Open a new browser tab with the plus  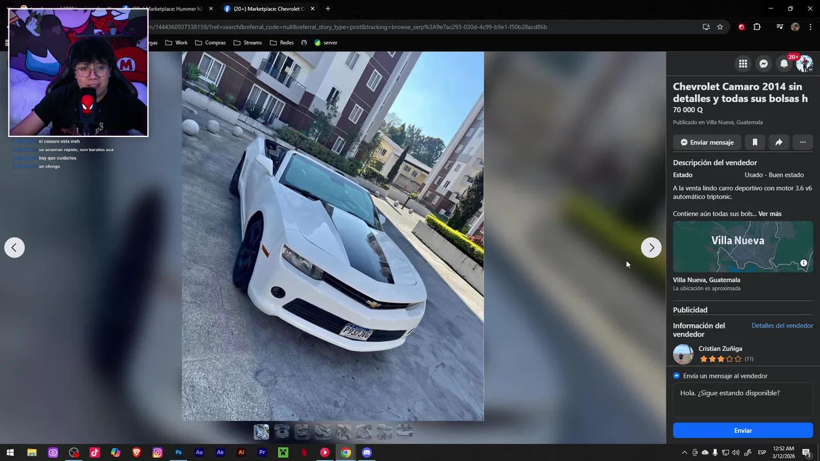(x=328, y=9)
